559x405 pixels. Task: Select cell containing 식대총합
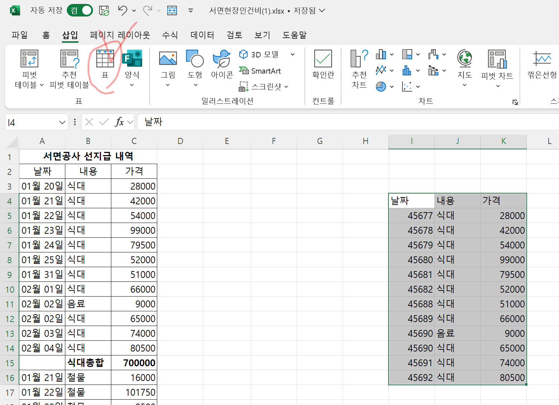click(88, 363)
